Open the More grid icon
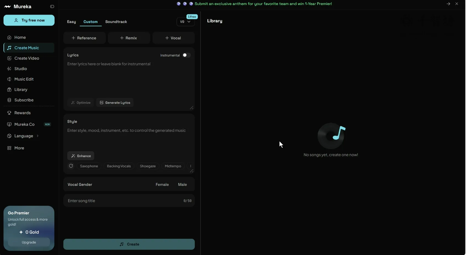The image size is (466, 255). point(9,148)
